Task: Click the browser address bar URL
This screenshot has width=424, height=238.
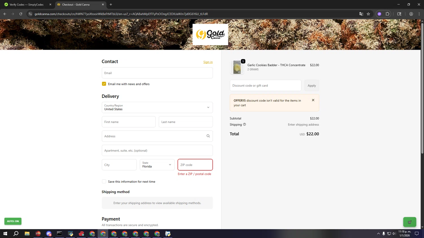Action: [x=121, y=14]
